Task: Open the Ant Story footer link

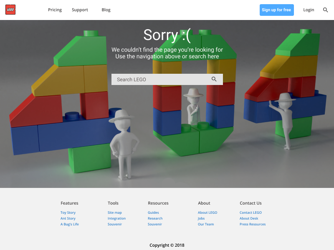Action: [68, 218]
